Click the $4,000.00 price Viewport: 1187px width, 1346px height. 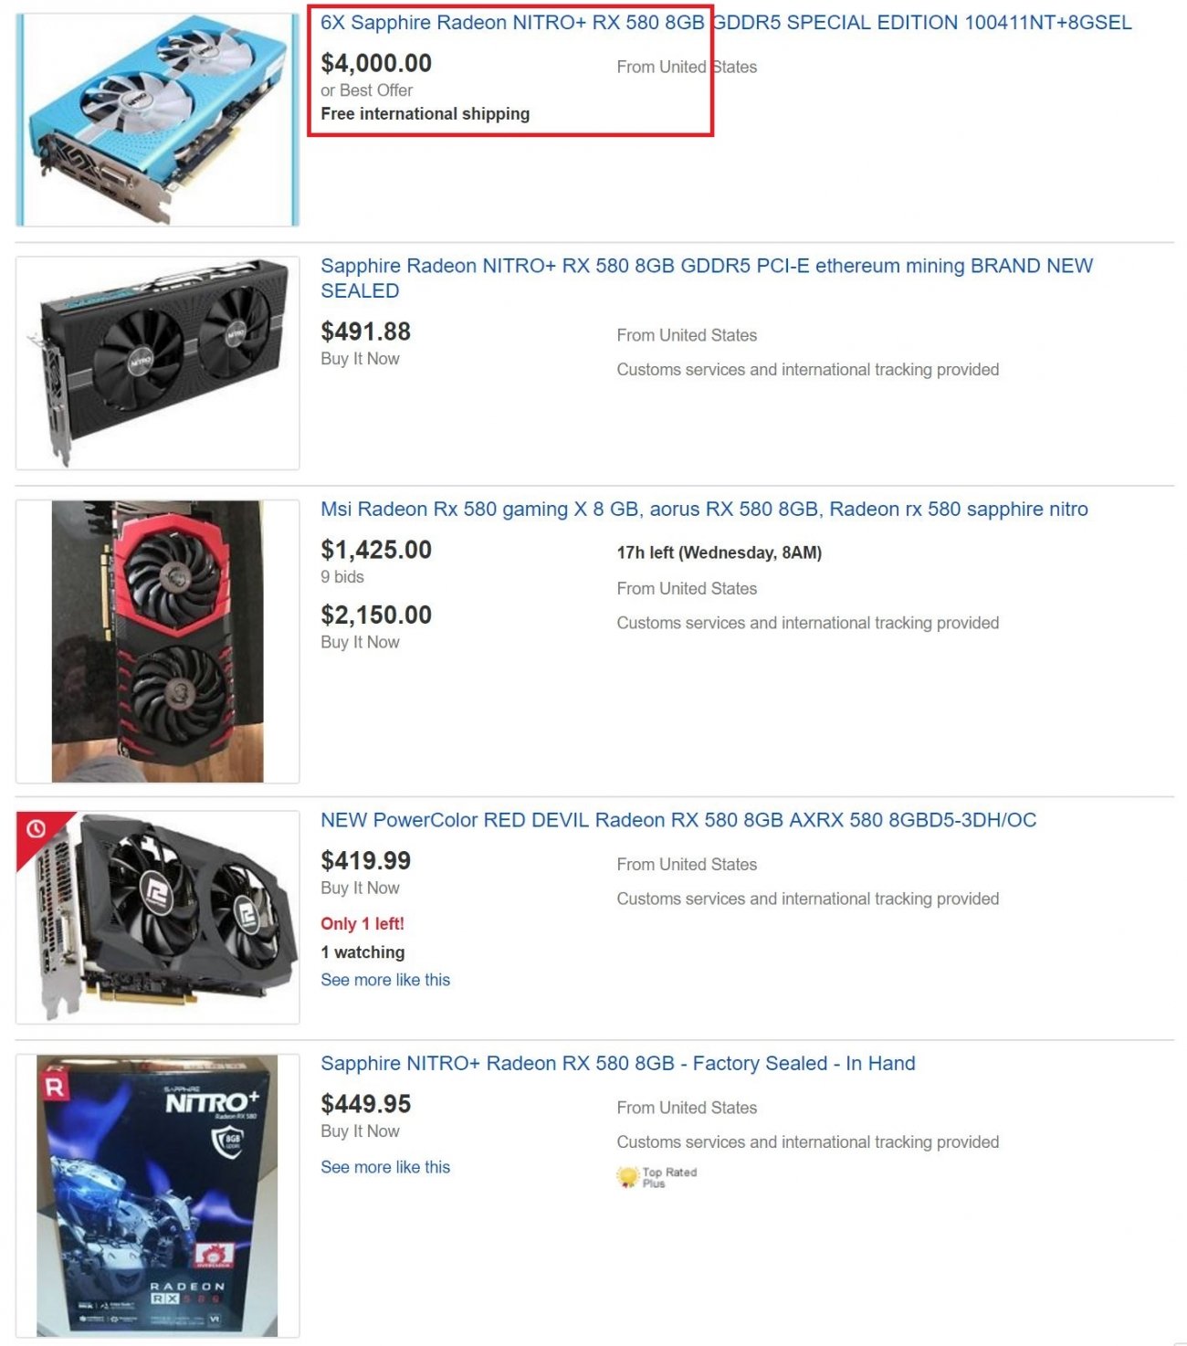click(x=376, y=63)
